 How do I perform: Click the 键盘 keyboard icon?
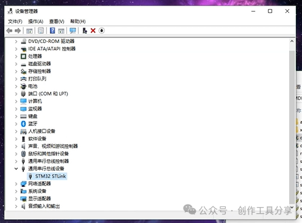pyautogui.click(x=23, y=116)
